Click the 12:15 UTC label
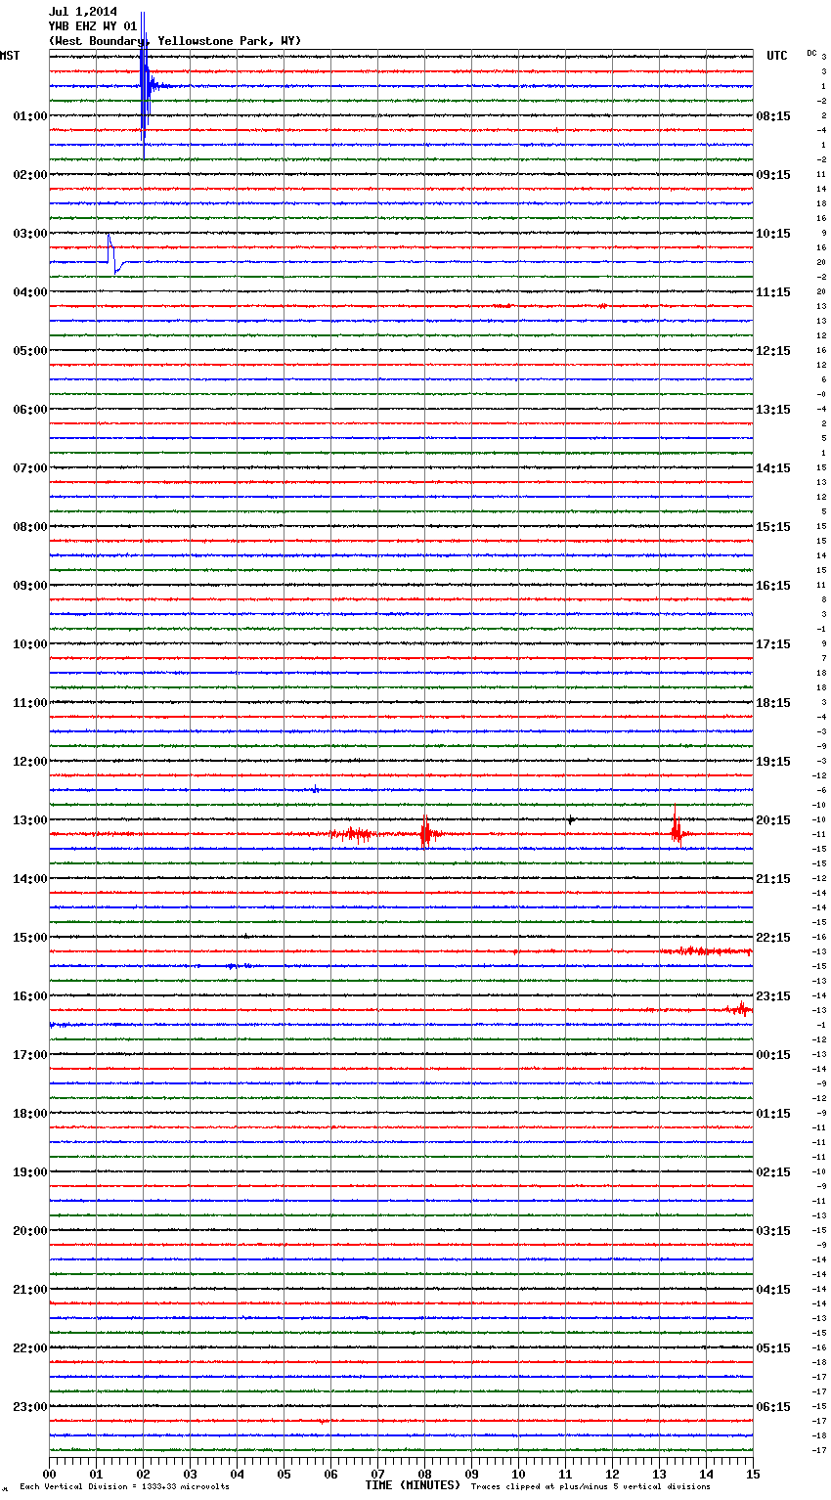The width and height of the screenshot is (831, 1500). pyautogui.click(x=773, y=350)
